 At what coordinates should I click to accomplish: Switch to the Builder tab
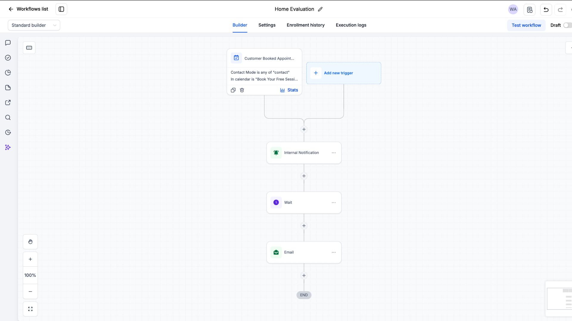point(240,25)
